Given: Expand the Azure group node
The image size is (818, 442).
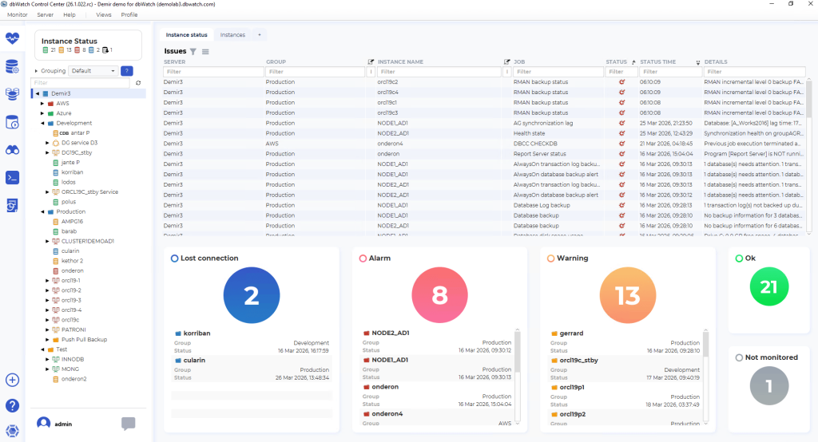Looking at the screenshot, I should point(42,113).
